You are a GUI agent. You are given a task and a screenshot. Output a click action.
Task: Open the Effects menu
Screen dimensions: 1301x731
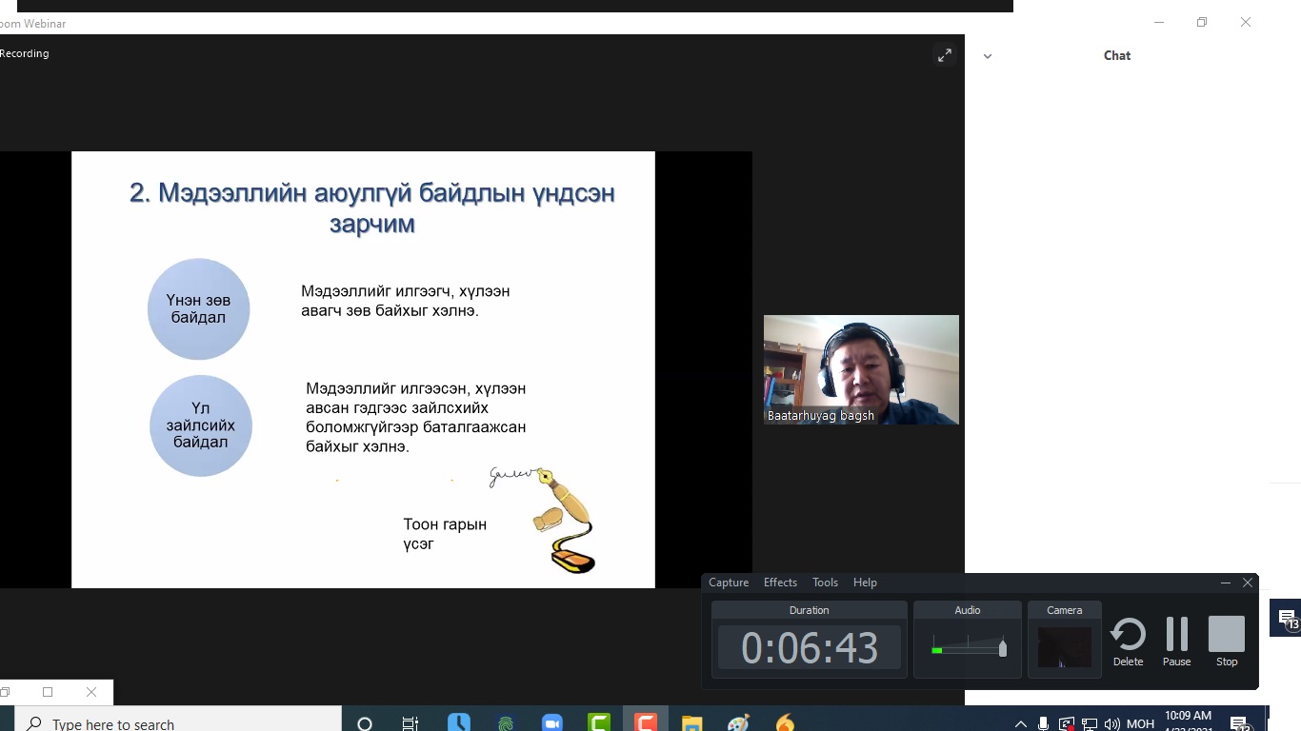[780, 583]
